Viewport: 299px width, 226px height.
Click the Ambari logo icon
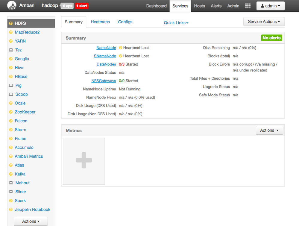point(12,5)
